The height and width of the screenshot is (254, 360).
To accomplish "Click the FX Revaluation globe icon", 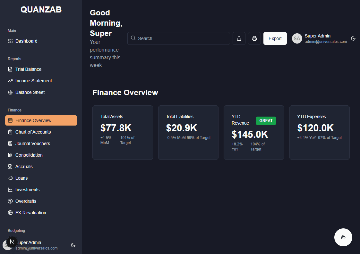I will (10, 213).
